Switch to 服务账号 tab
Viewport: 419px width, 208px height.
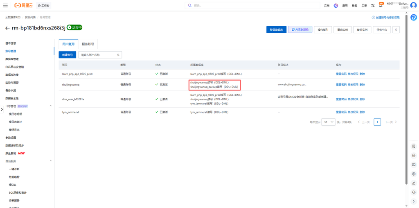click(88, 44)
